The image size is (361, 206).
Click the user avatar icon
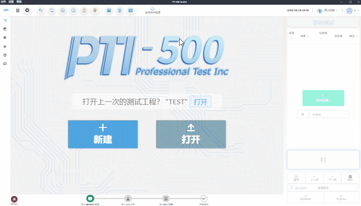point(349,11)
